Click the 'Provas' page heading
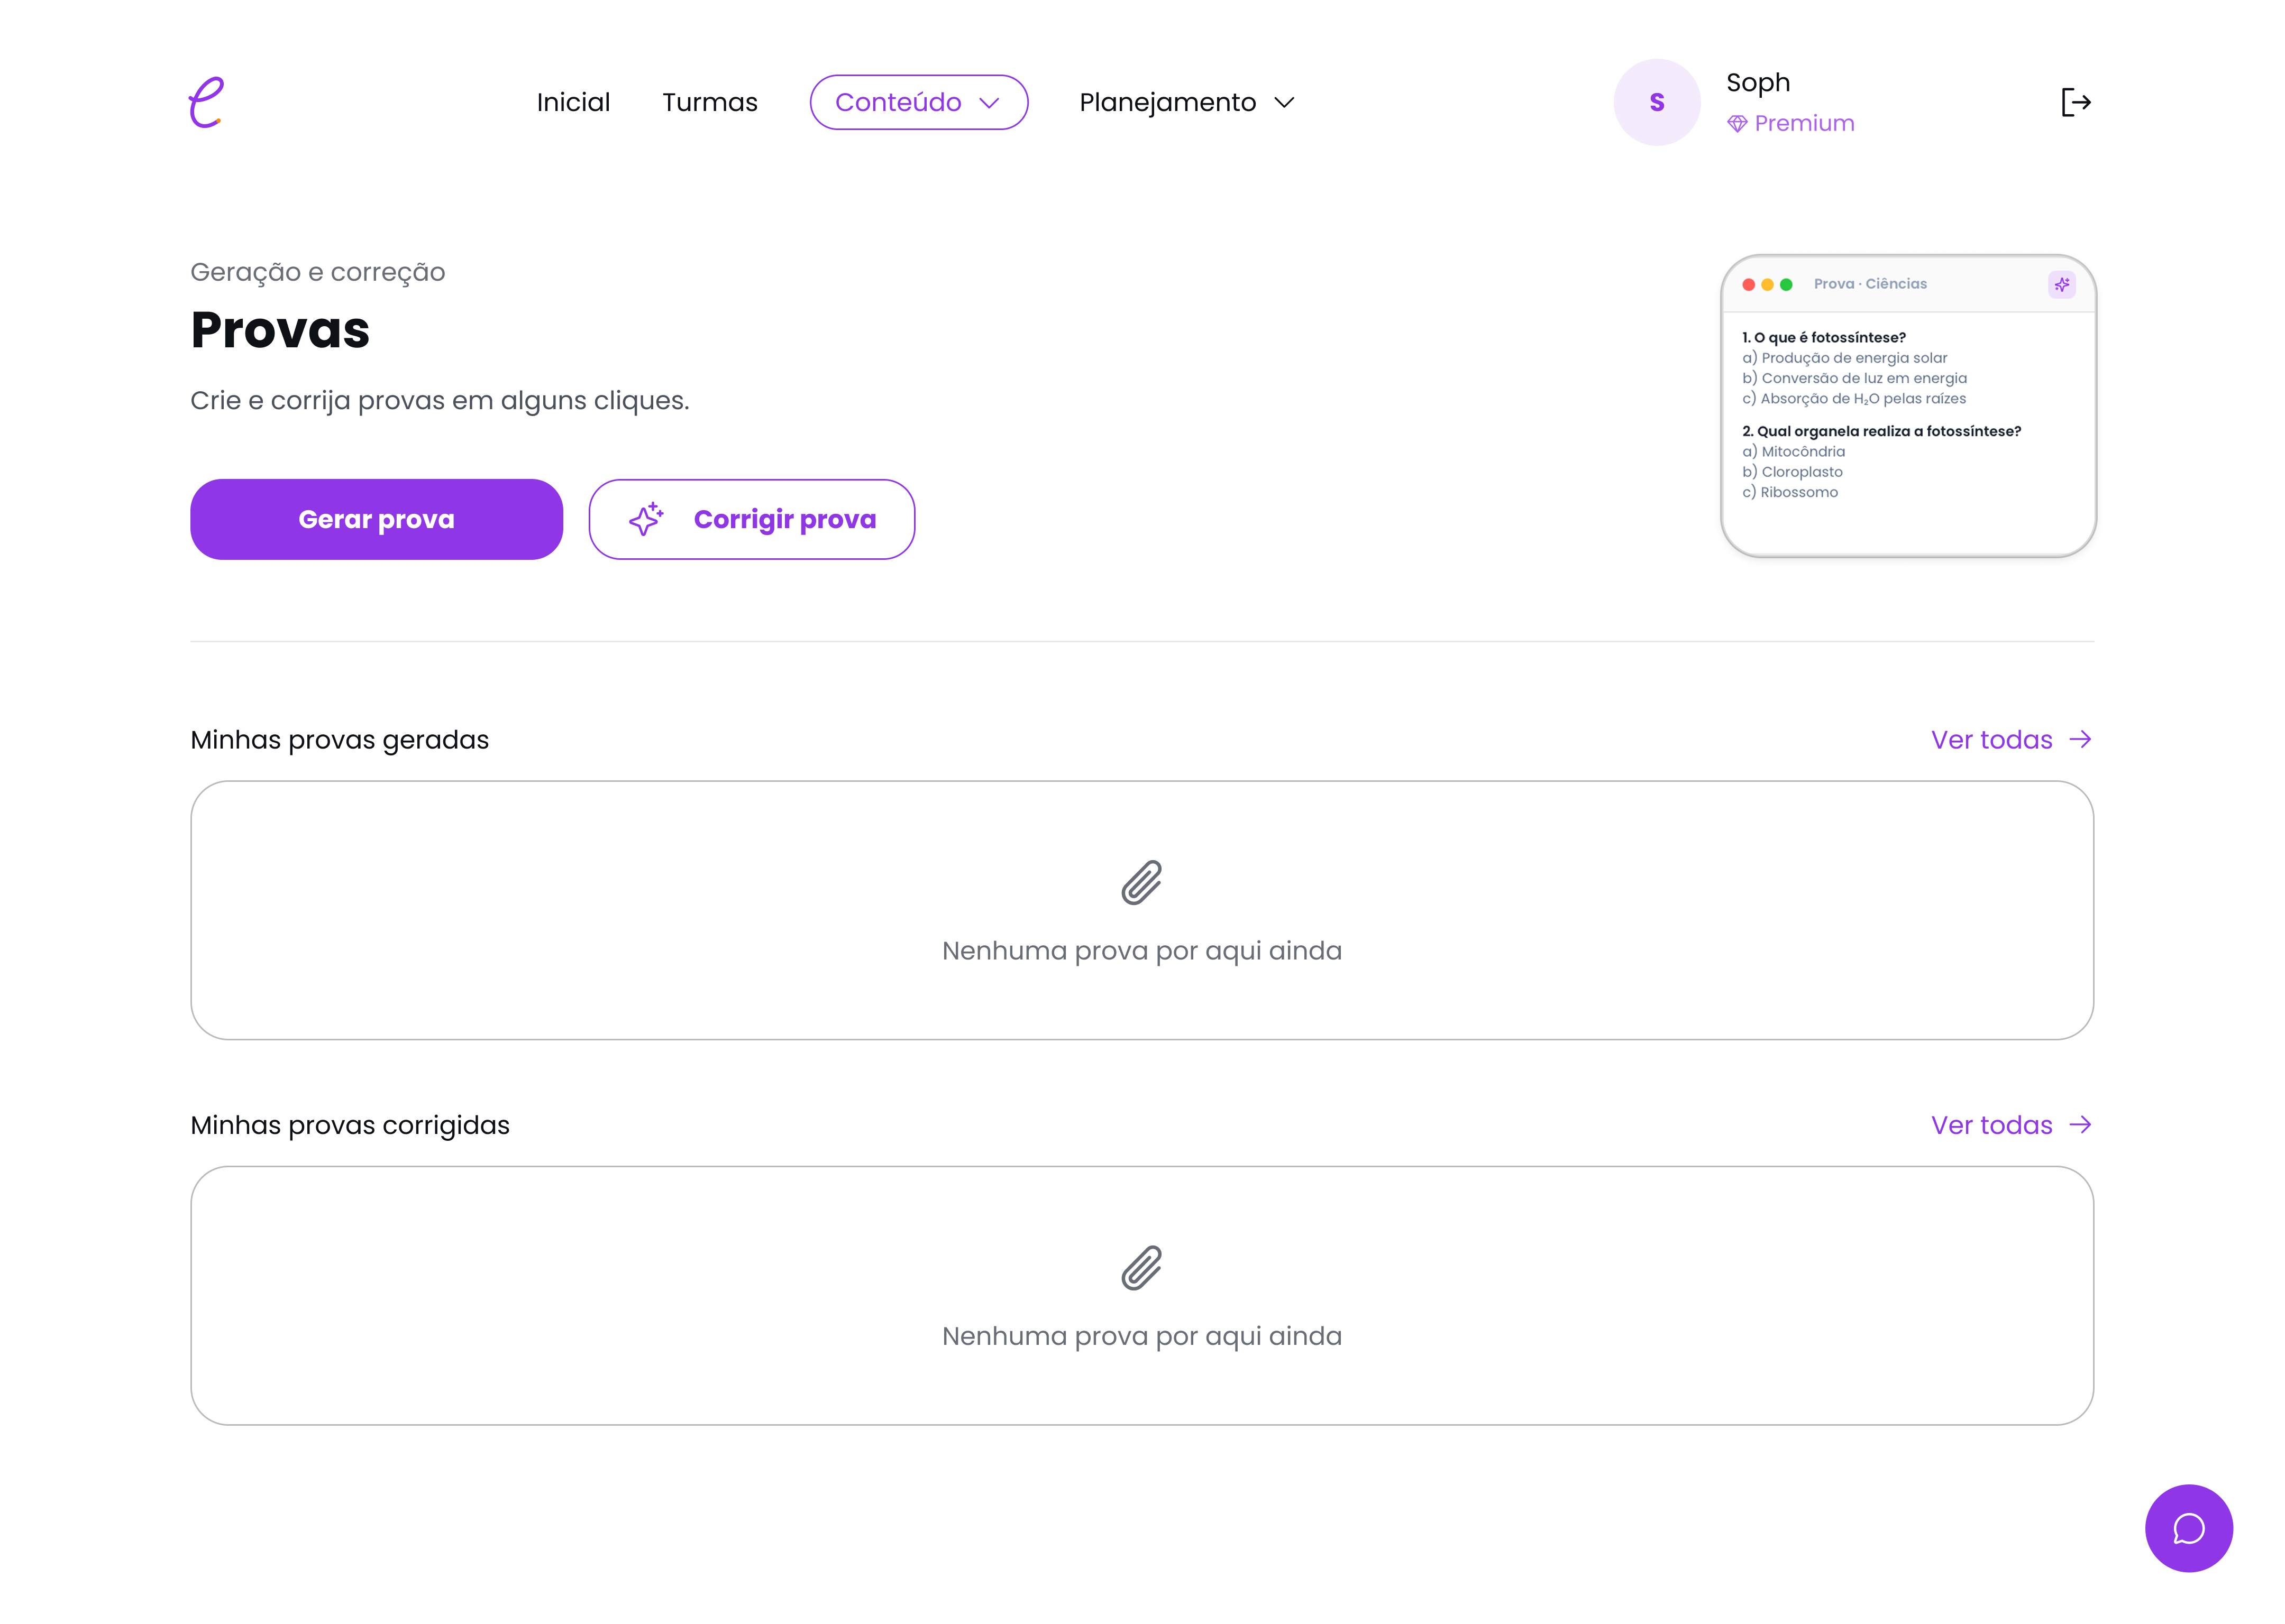Screen dimensions: 2285x1624 coord(280,330)
